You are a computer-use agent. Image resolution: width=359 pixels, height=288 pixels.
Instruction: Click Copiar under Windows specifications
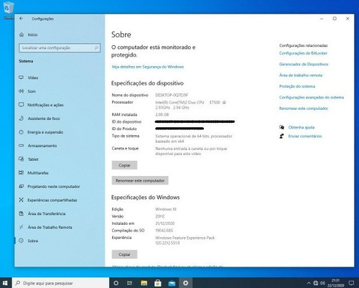pos(124,254)
